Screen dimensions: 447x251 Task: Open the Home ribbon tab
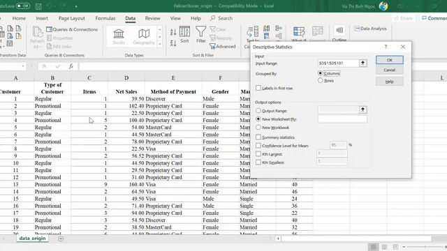19,18
